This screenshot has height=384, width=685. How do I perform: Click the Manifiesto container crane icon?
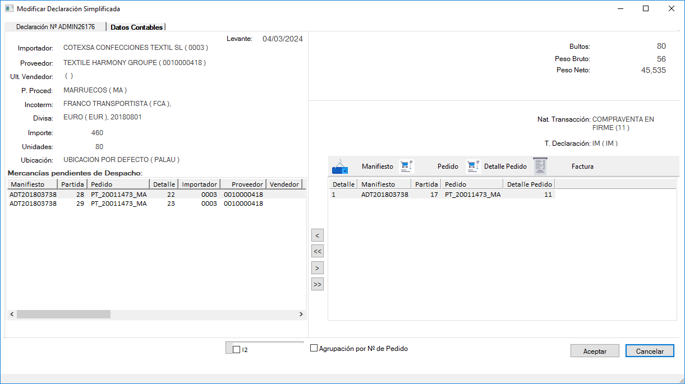coord(340,166)
